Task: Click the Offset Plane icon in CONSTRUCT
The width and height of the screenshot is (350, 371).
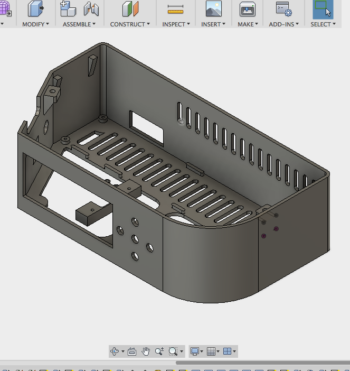Action: (130, 9)
